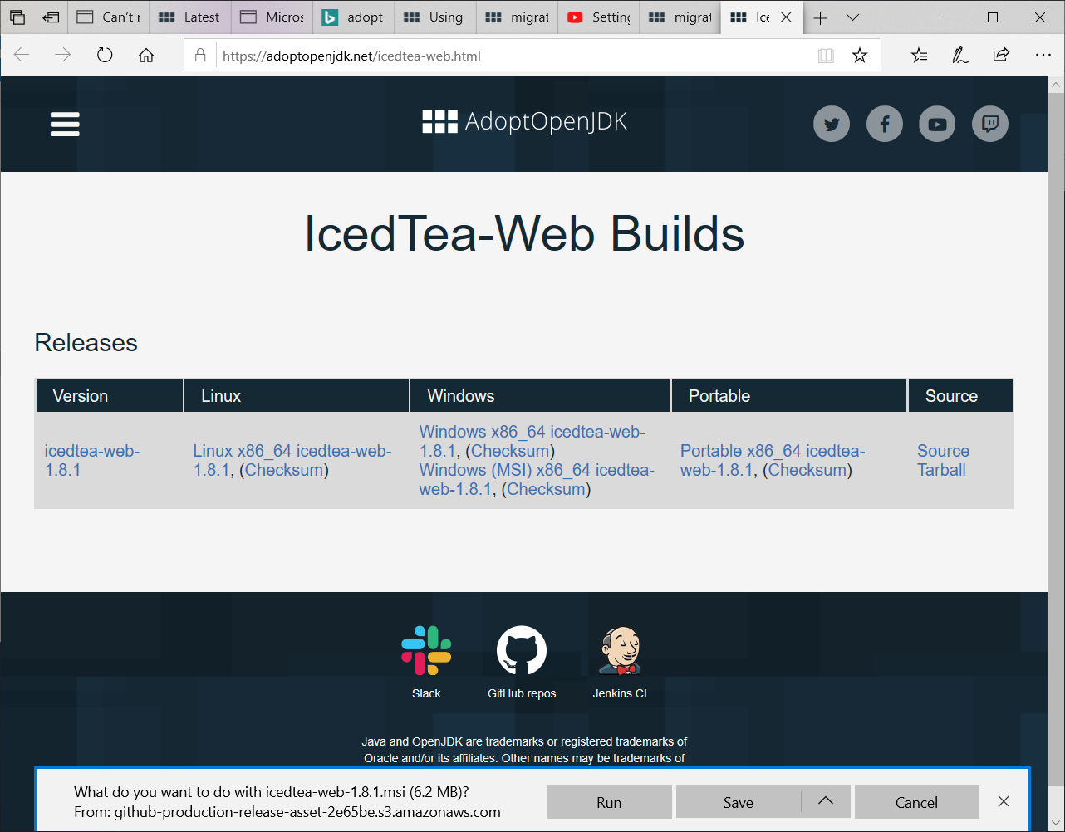Screen dimensions: 1065x832
Task: Click the address bar URL field
Action: 515,56
